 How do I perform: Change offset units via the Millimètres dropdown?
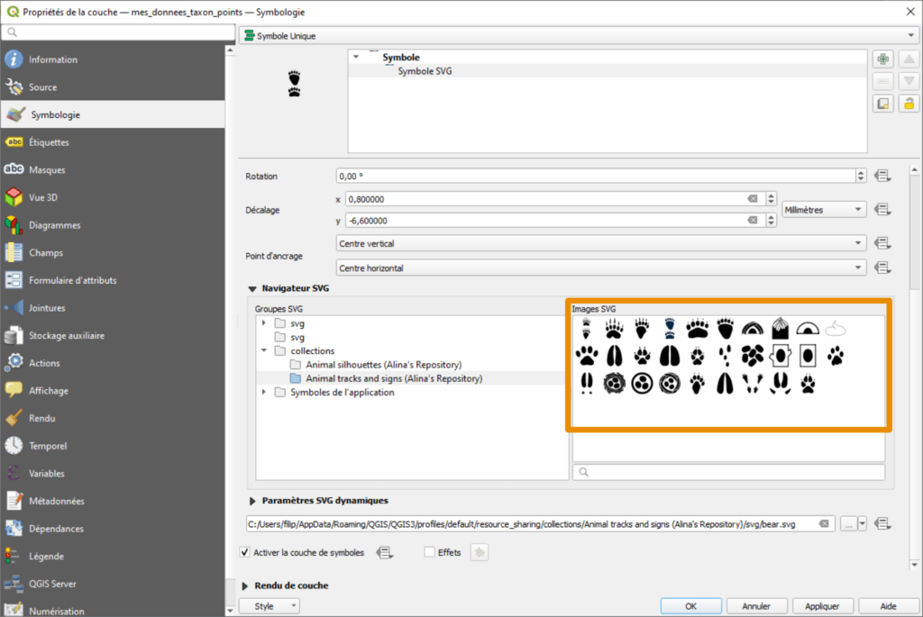(x=823, y=208)
